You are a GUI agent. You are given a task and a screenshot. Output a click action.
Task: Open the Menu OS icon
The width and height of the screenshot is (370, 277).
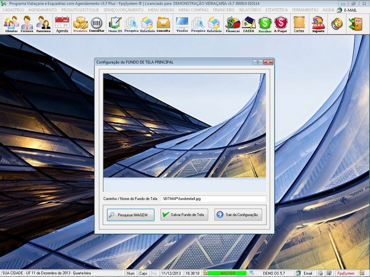click(x=115, y=24)
